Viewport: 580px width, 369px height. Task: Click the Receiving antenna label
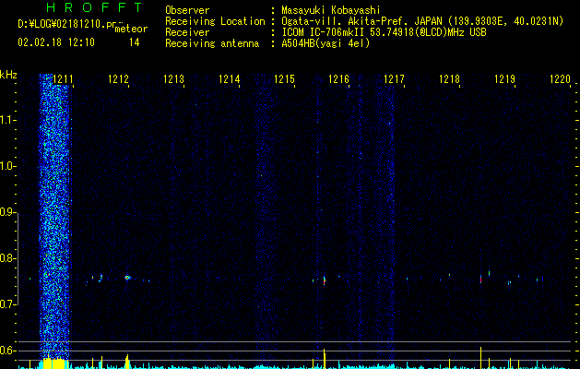click(x=212, y=43)
